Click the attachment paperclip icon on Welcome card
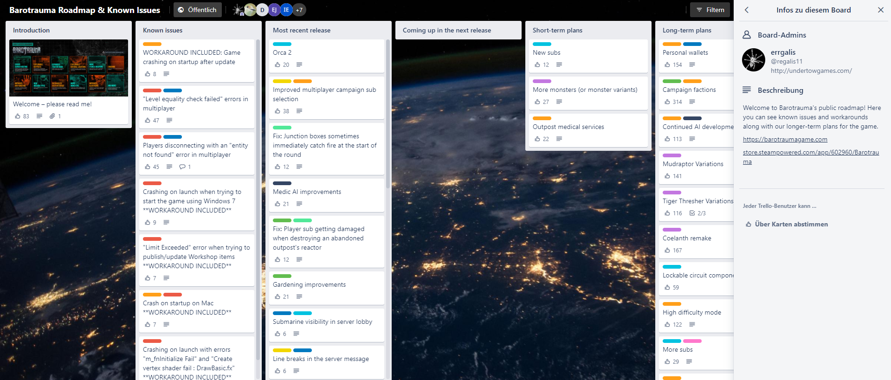The height and width of the screenshot is (380, 891). point(52,116)
